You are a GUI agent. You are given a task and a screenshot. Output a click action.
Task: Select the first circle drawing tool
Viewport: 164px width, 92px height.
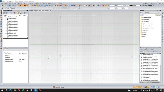tap(11, 8)
